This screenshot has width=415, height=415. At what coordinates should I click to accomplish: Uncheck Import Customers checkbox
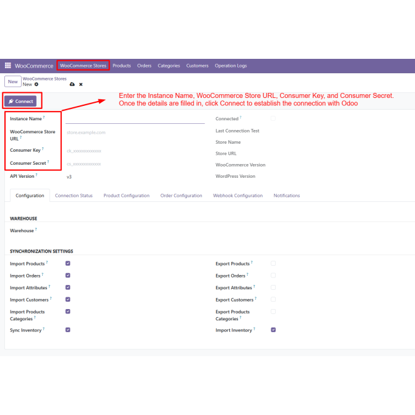pos(68,299)
